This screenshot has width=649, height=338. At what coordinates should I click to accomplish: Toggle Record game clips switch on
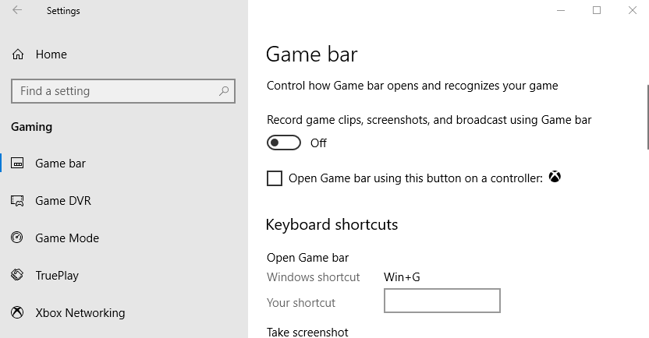[x=284, y=143]
